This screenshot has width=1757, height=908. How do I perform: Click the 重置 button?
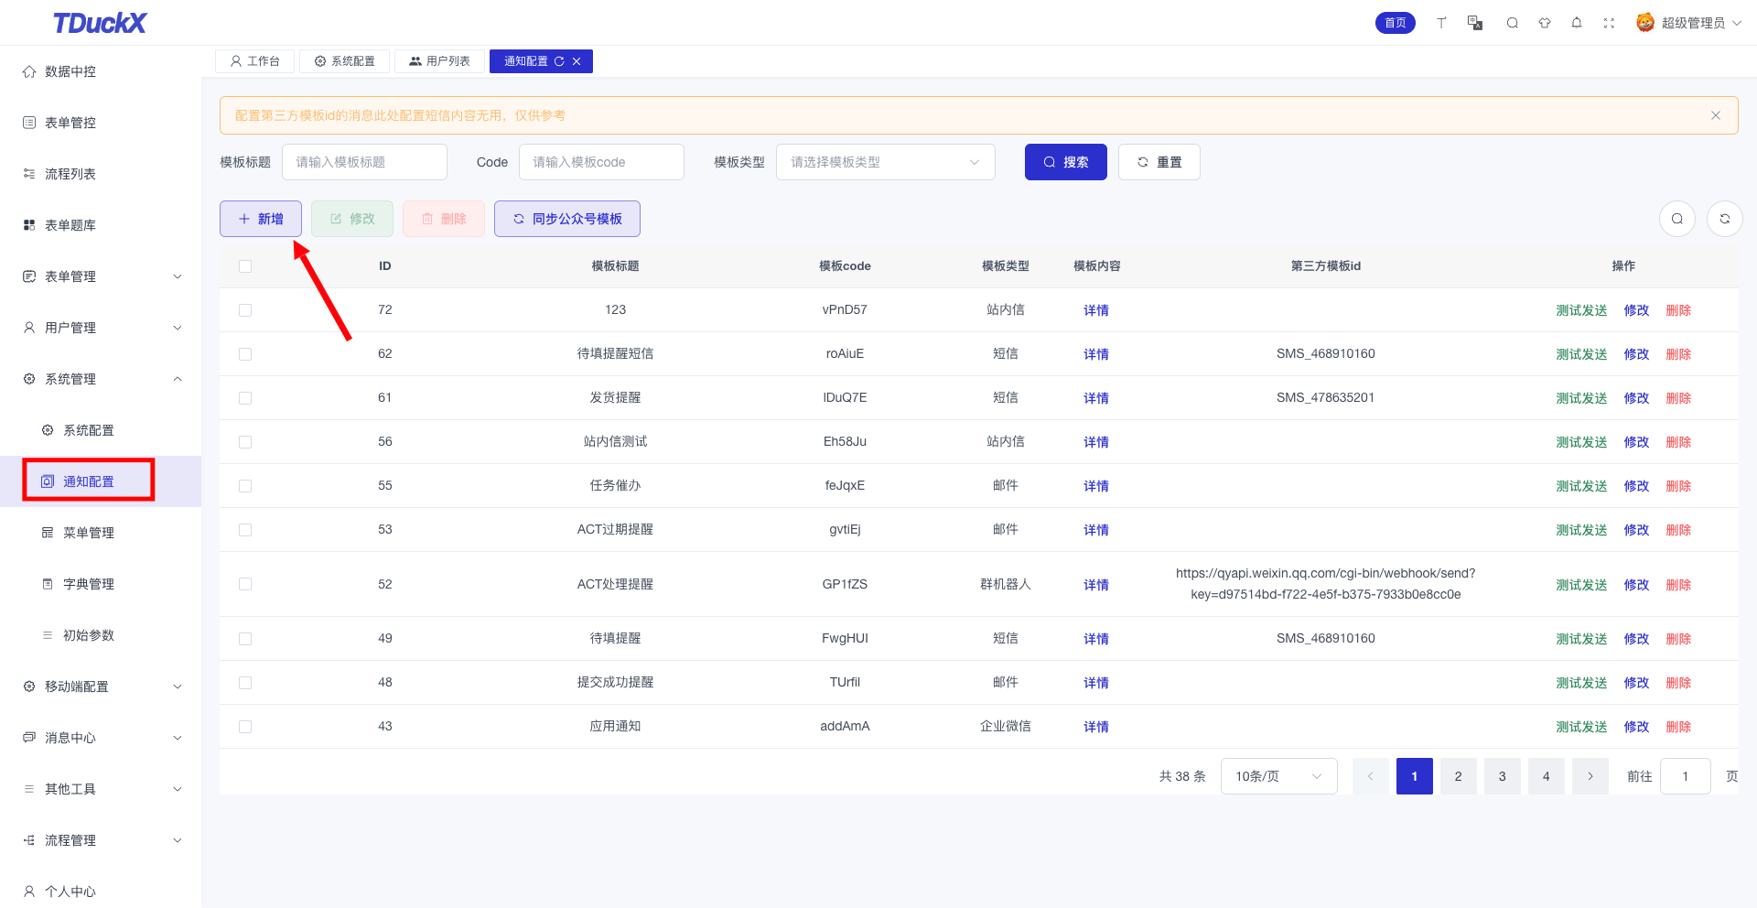tap(1159, 162)
